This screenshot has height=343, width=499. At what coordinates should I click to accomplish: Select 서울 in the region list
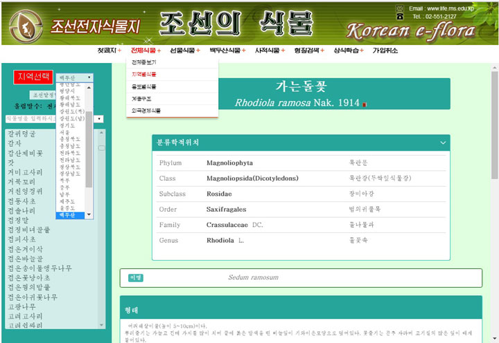click(64, 132)
